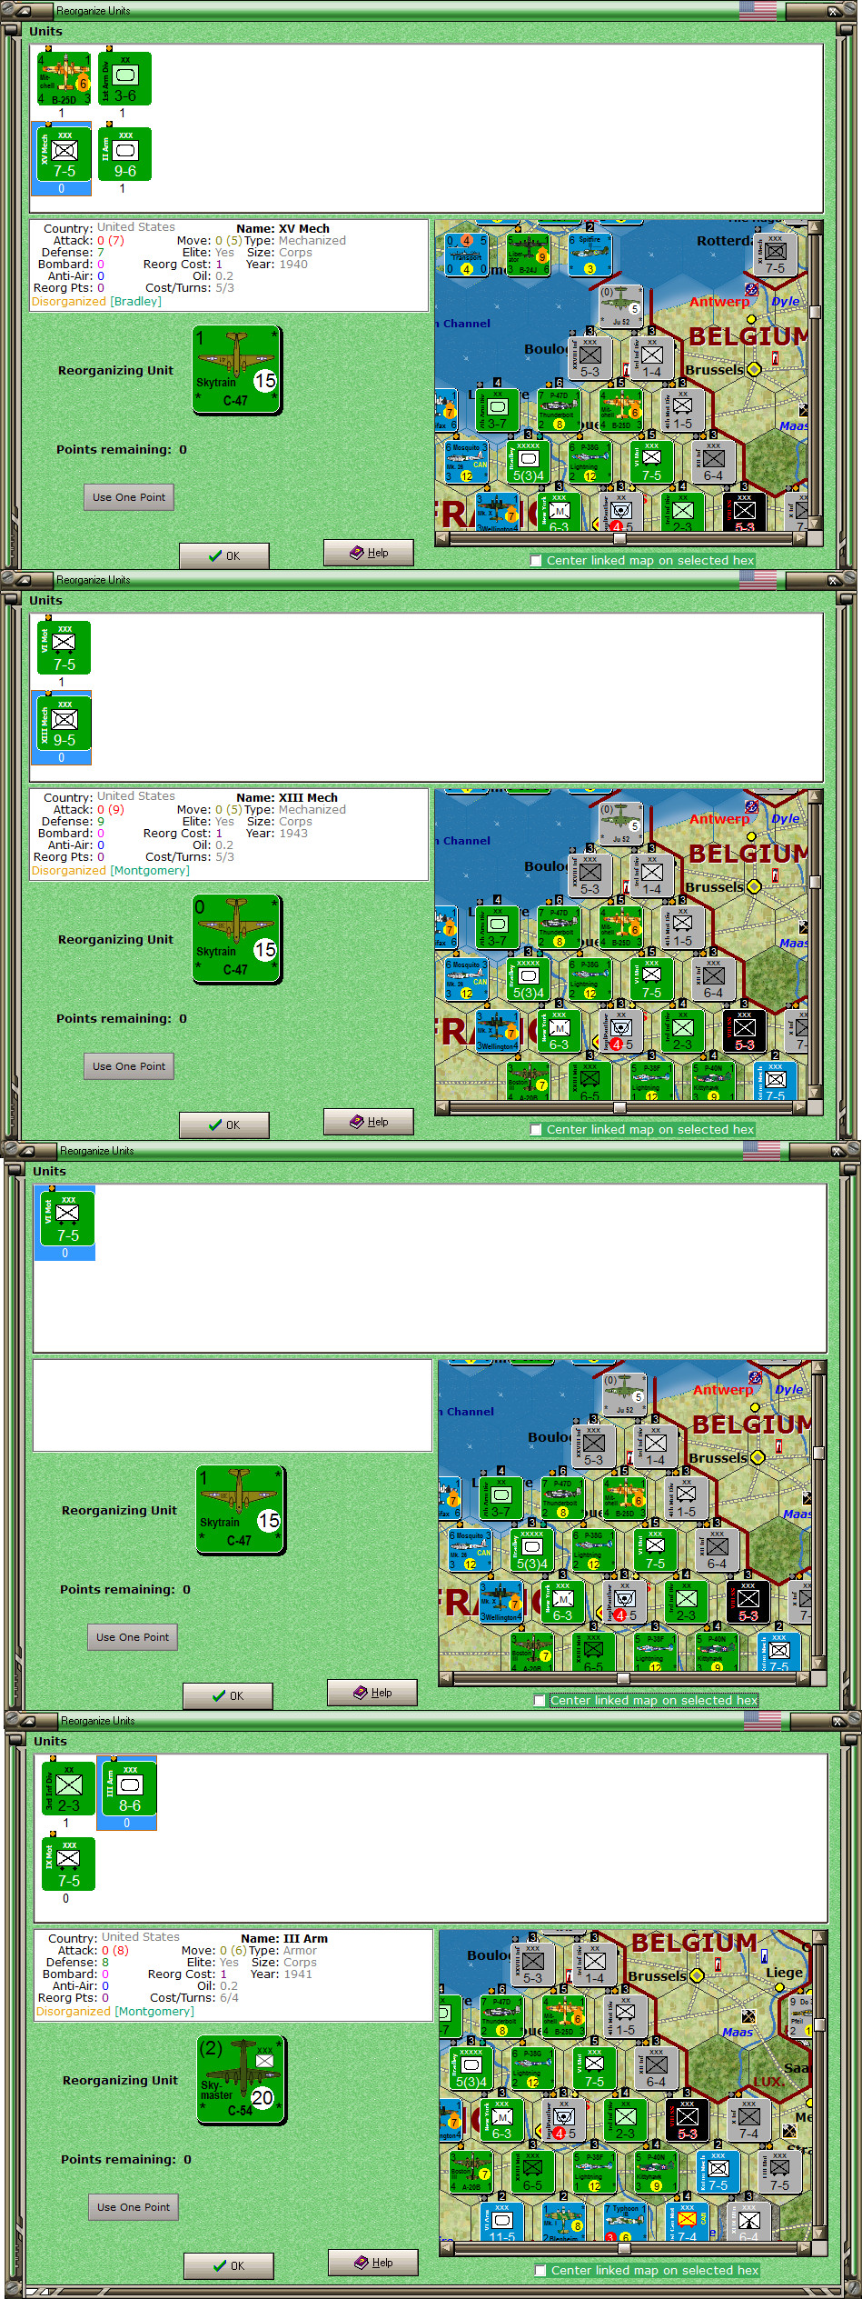Enable Center linked map checkbox in XIII Mech window

click(536, 1129)
